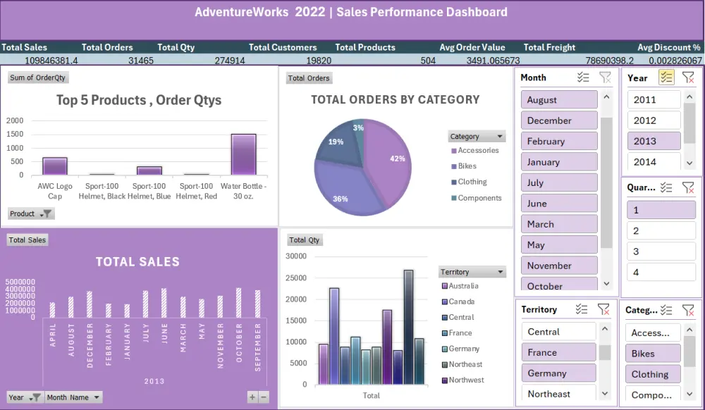
Task: Click Accessories legend color swatch
Action: tap(453, 151)
